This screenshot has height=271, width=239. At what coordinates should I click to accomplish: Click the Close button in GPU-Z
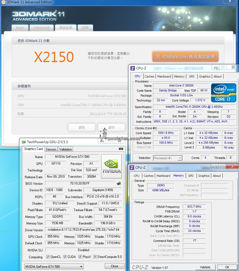[x=114, y=266]
